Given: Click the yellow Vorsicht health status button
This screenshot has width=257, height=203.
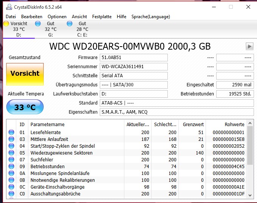Looking at the screenshot, I should pos(25,74).
